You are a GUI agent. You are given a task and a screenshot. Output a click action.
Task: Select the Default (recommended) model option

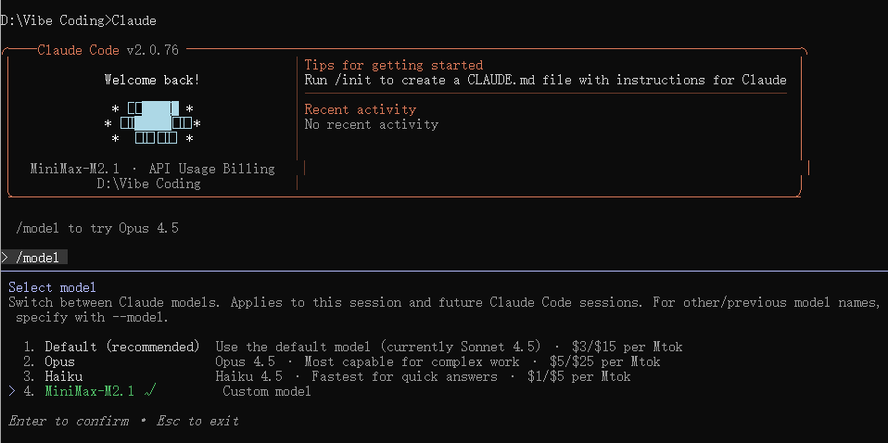click(121, 347)
